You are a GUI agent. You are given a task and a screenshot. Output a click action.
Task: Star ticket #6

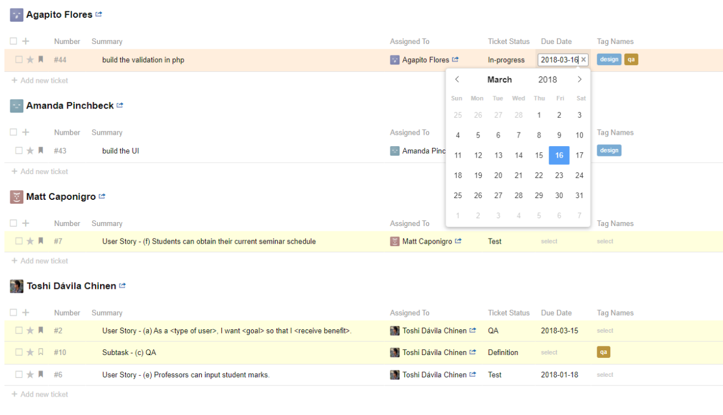point(30,375)
